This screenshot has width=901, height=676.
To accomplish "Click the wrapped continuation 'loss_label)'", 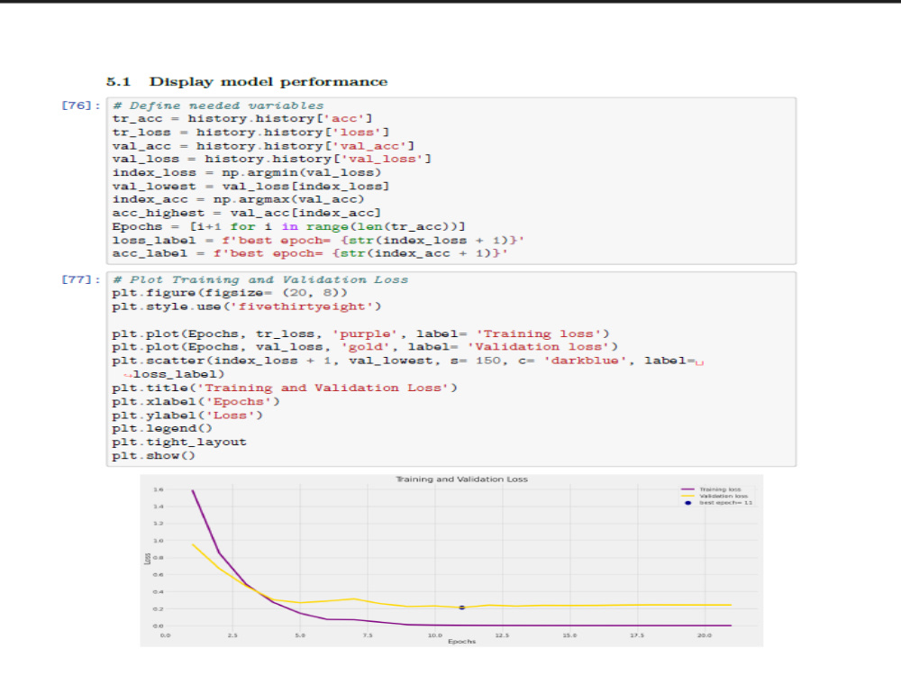I will pos(178,374).
